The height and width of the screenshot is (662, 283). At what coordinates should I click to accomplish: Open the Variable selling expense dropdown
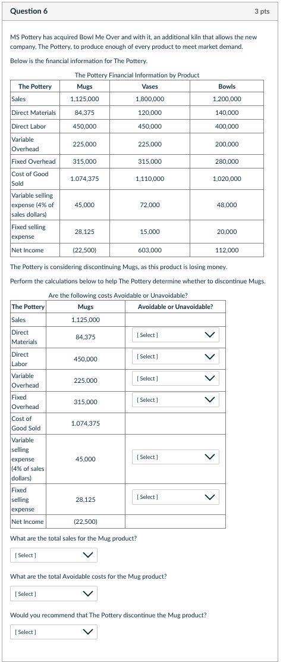pyautogui.click(x=175, y=457)
